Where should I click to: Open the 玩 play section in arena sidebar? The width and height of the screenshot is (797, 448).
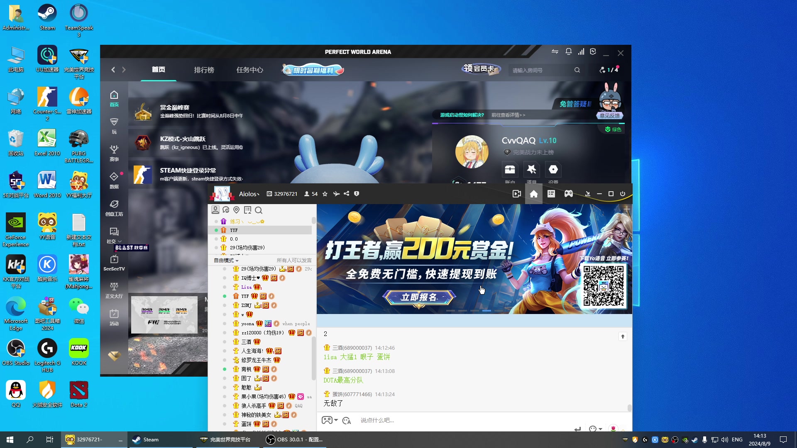114,126
